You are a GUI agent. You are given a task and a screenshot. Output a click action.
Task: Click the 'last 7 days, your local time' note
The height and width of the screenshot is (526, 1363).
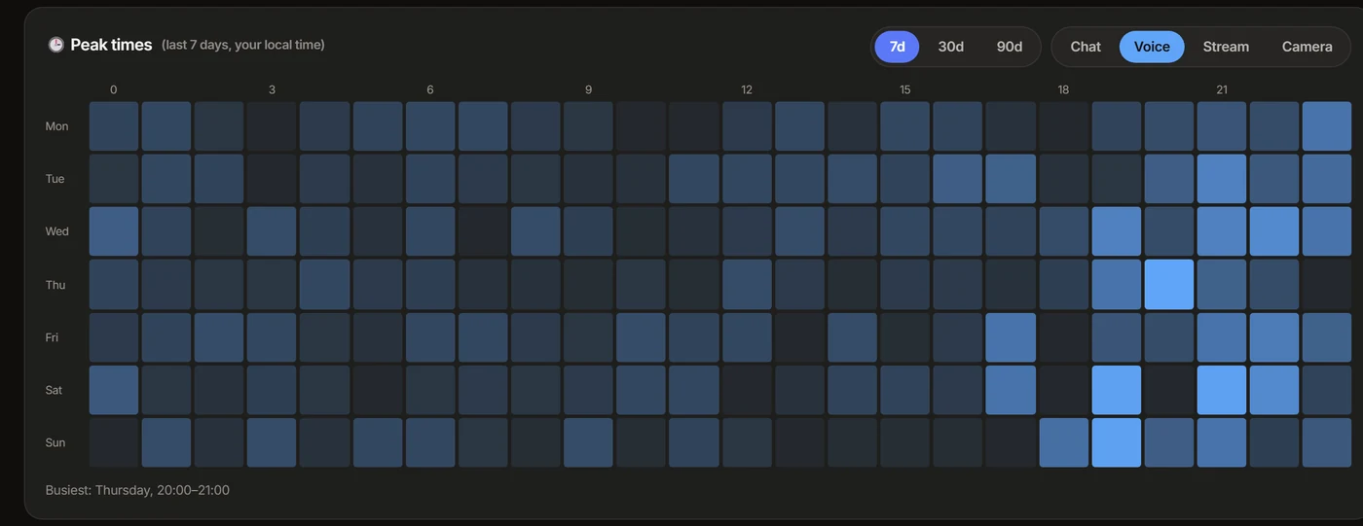(243, 45)
